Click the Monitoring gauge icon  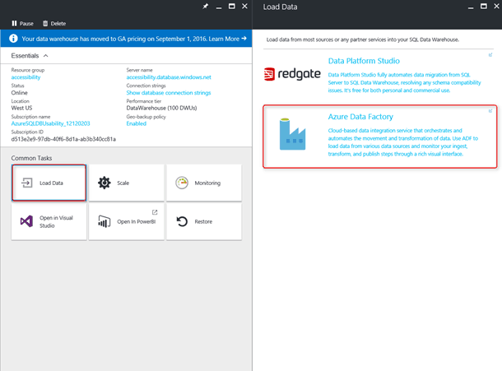[182, 183]
